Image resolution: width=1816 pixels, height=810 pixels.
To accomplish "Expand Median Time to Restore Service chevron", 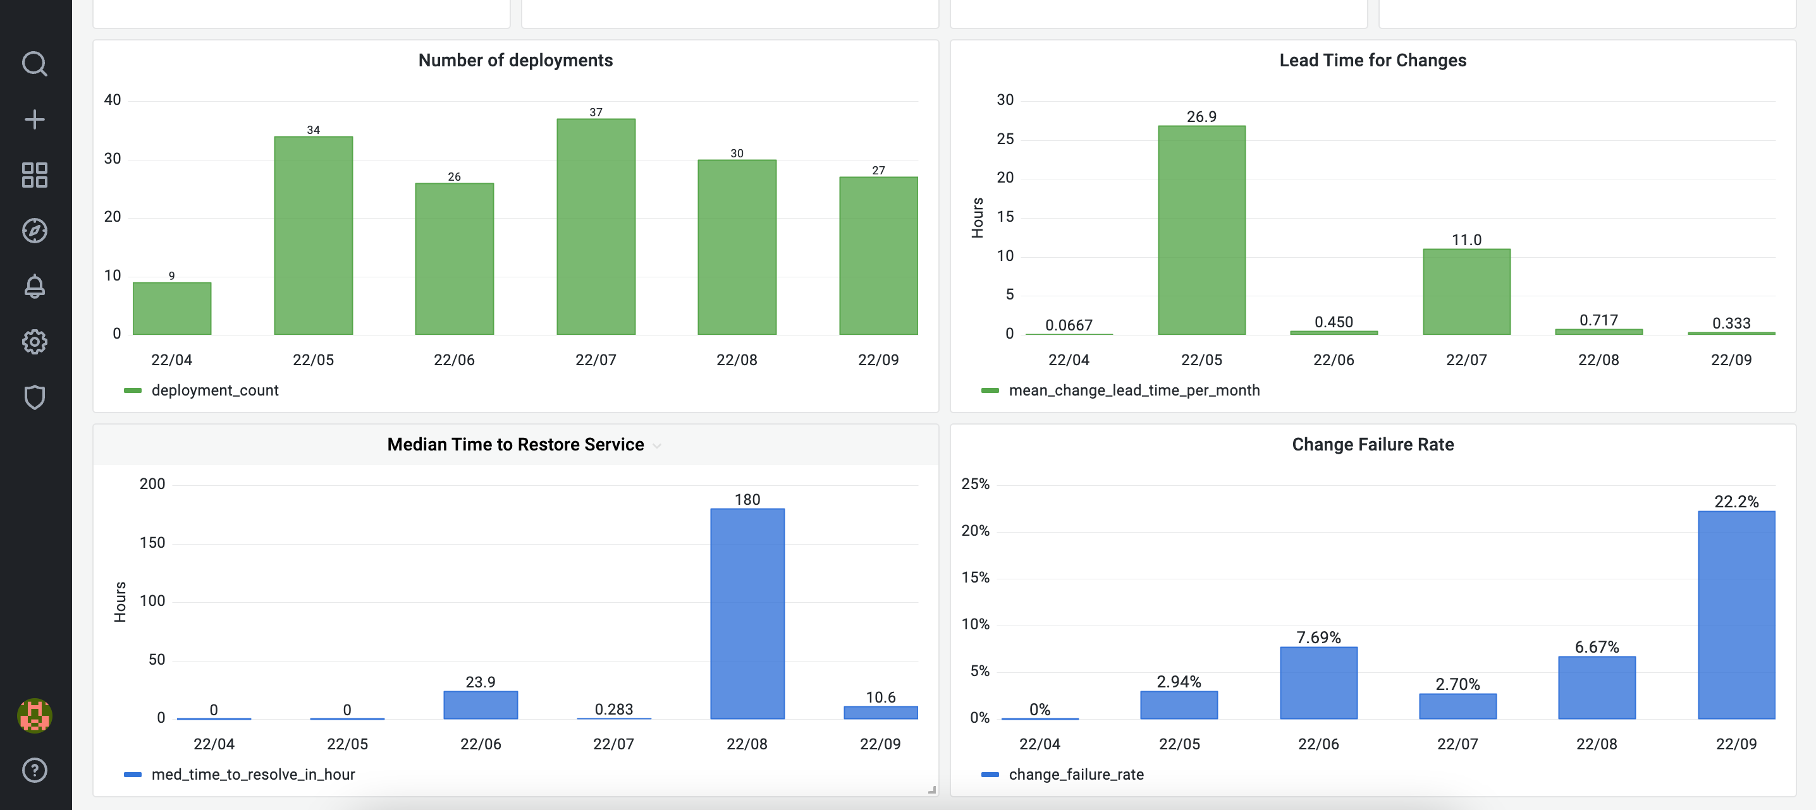I will coord(657,446).
